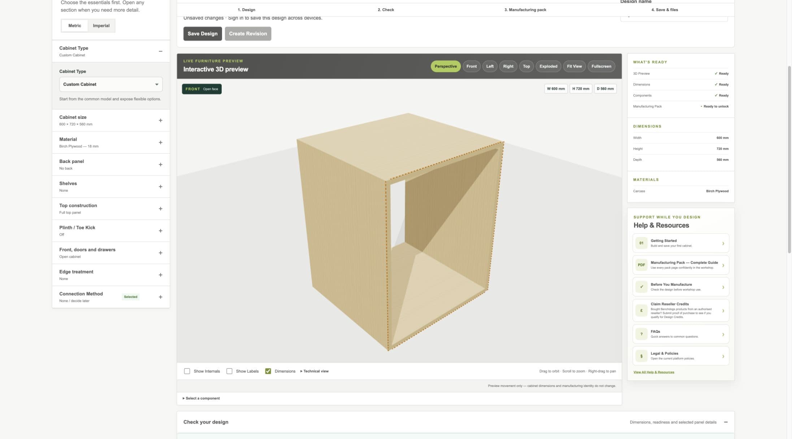Viewport: 792px width, 439px height.
Task: Enable the Show Labels checkbox
Action: coord(229,371)
